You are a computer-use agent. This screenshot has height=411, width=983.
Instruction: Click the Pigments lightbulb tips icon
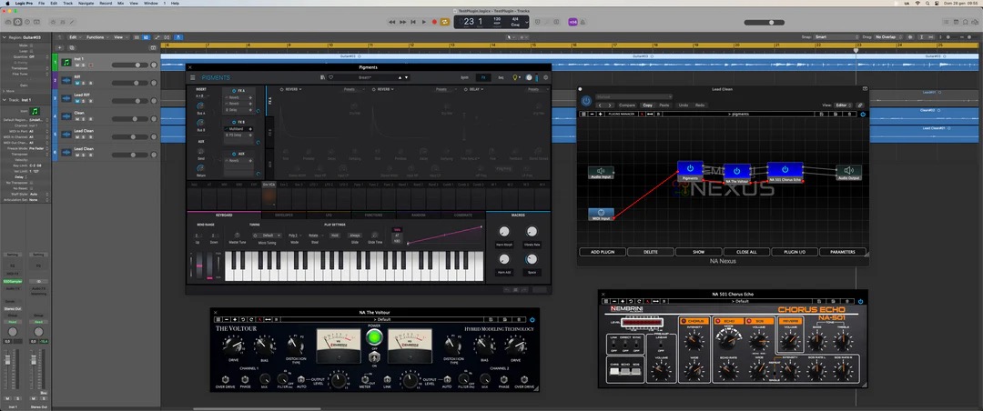[x=516, y=77]
